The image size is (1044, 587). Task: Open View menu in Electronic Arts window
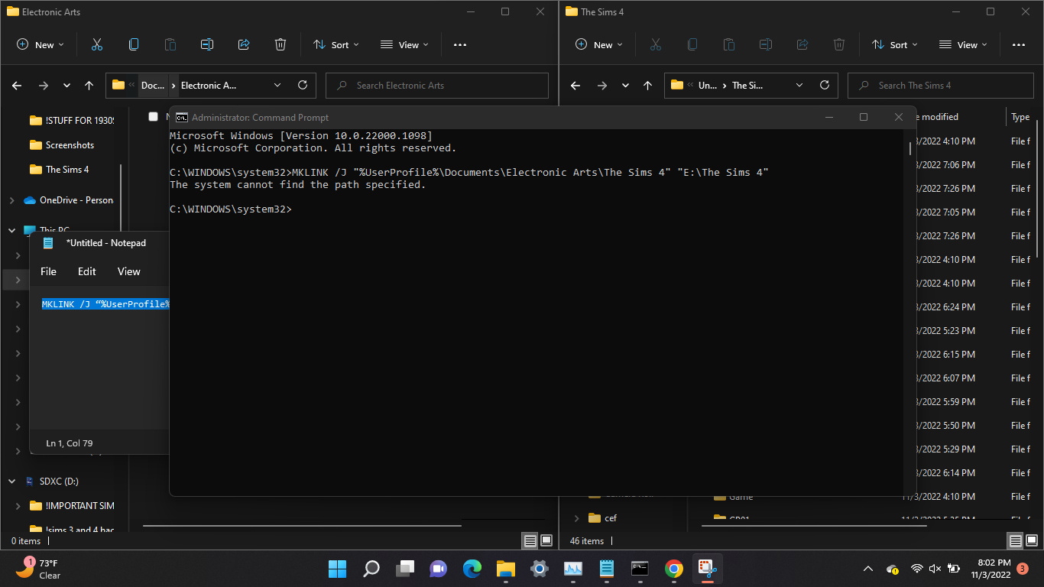pos(404,45)
